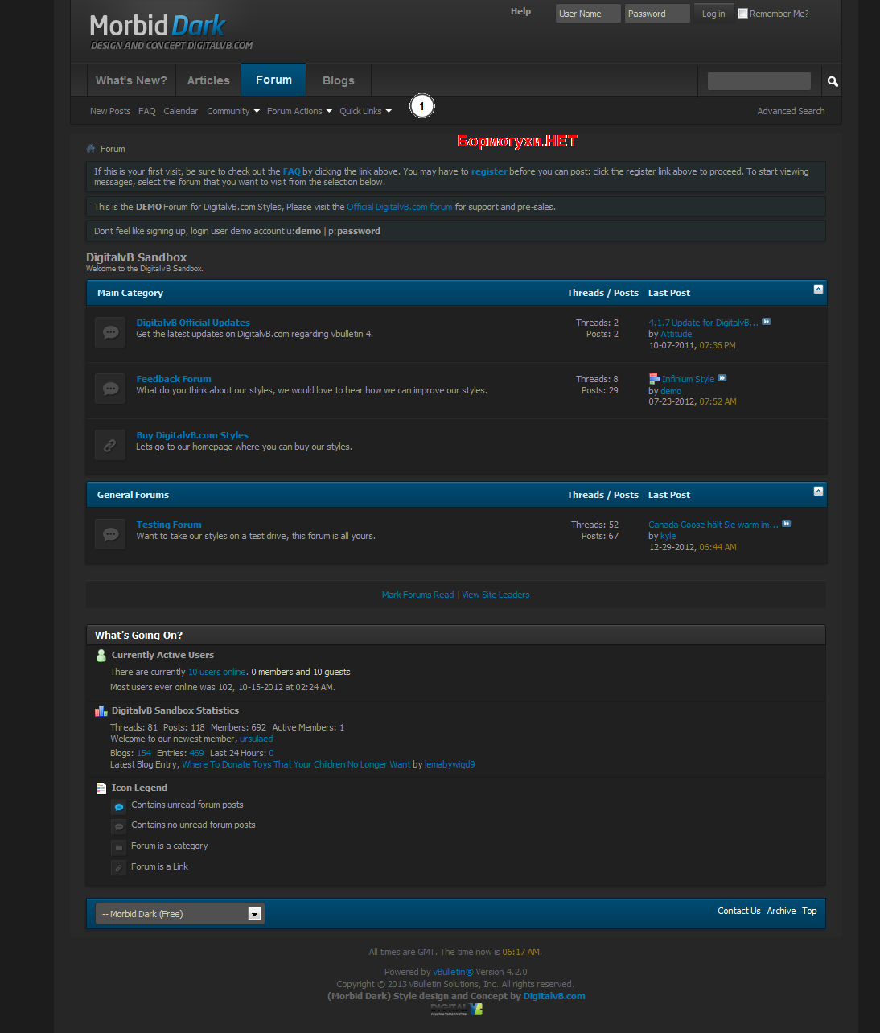Open the Buy DigitalvB.com Styles link
Screen dimensions: 880x1033
pos(192,435)
